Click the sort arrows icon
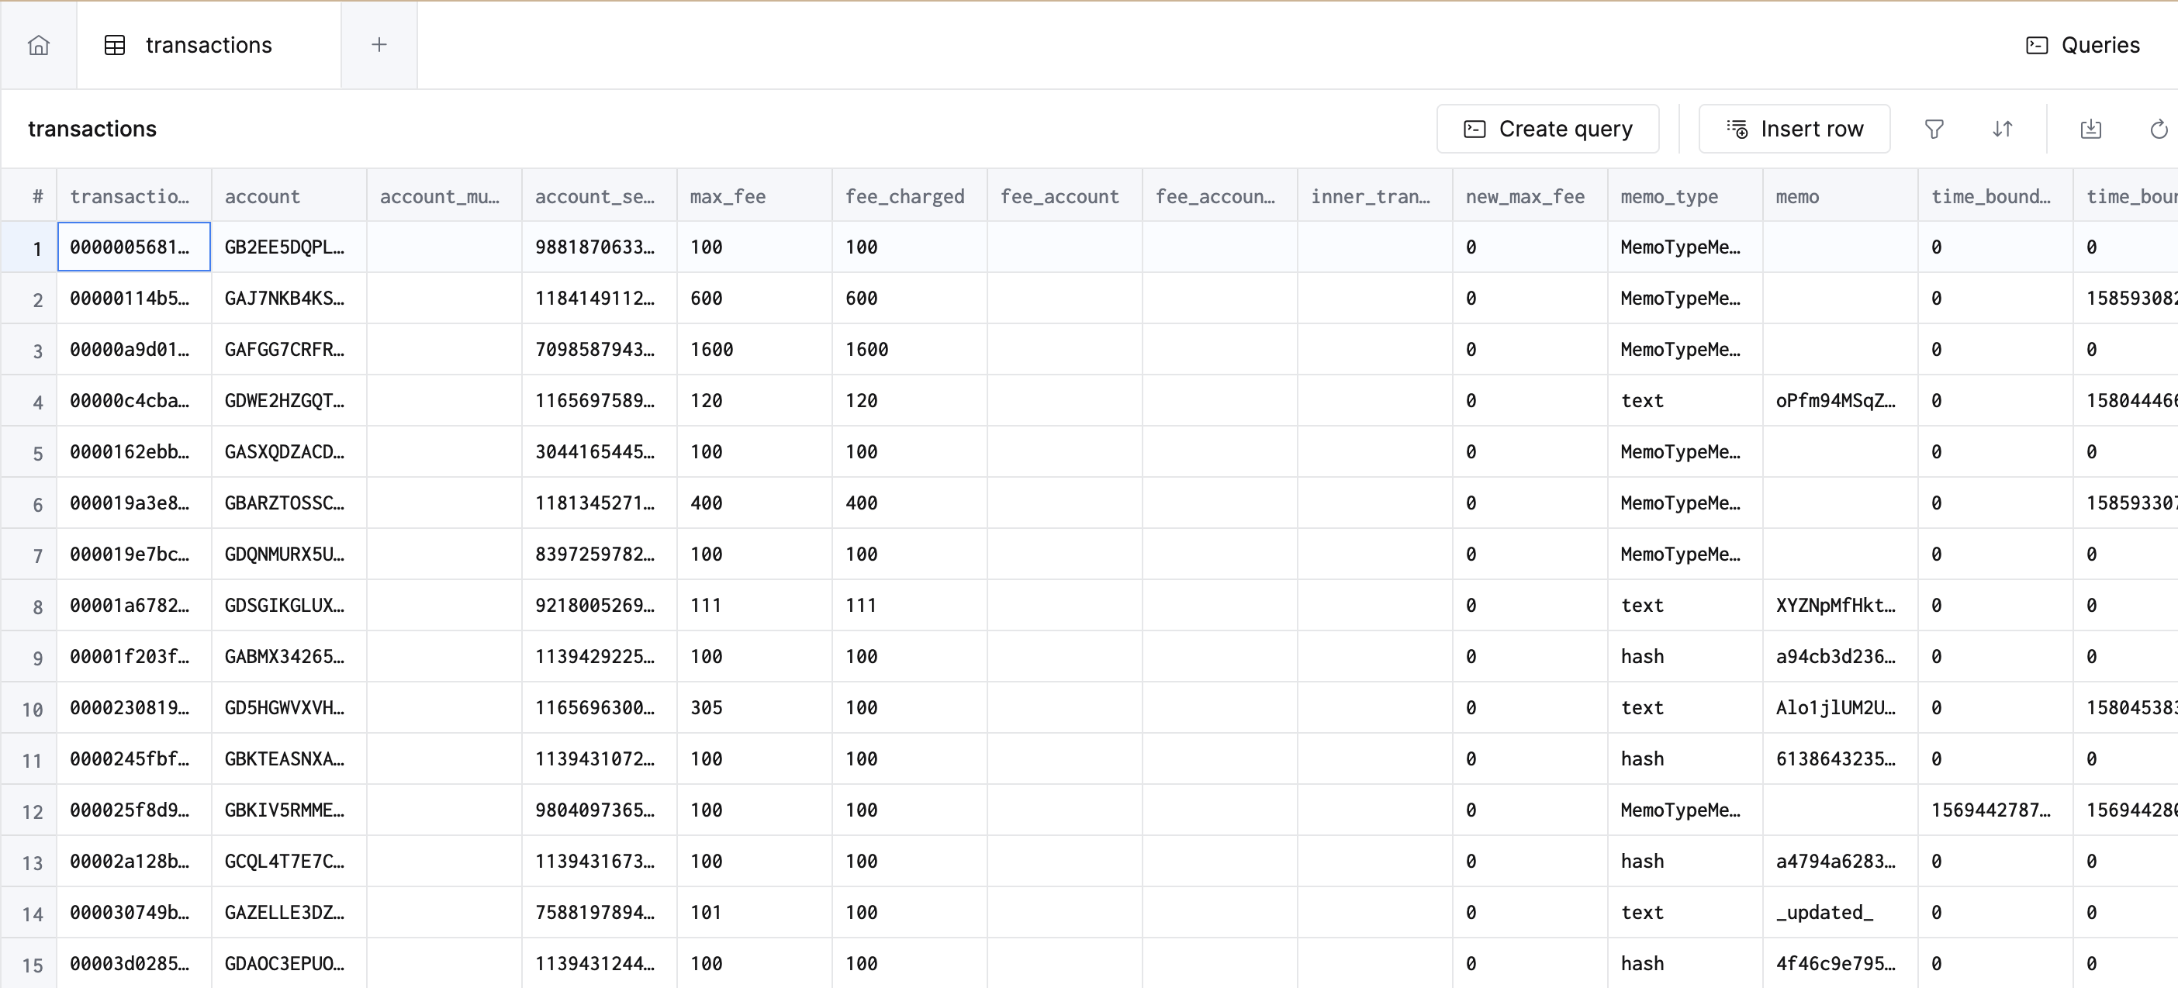This screenshot has height=988, width=2178. [x=2002, y=129]
